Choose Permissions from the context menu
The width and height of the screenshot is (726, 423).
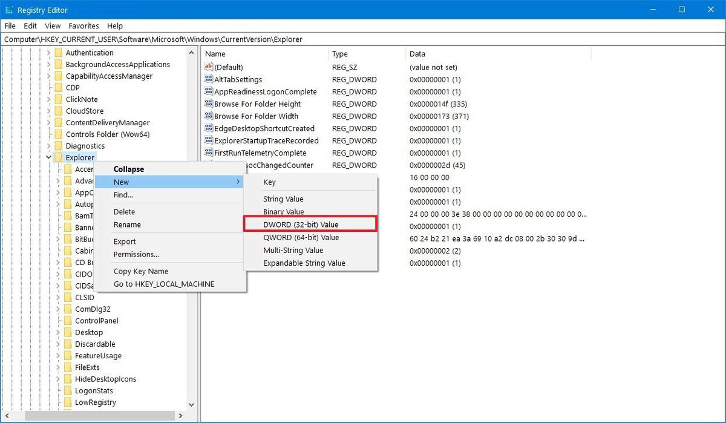136,254
